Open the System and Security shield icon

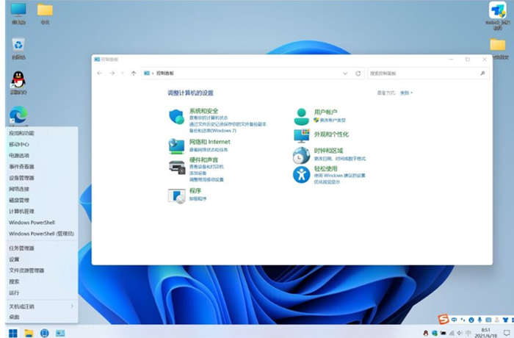coord(177,117)
